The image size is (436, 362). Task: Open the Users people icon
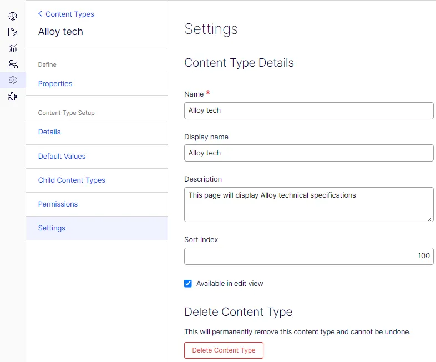click(x=13, y=64)
